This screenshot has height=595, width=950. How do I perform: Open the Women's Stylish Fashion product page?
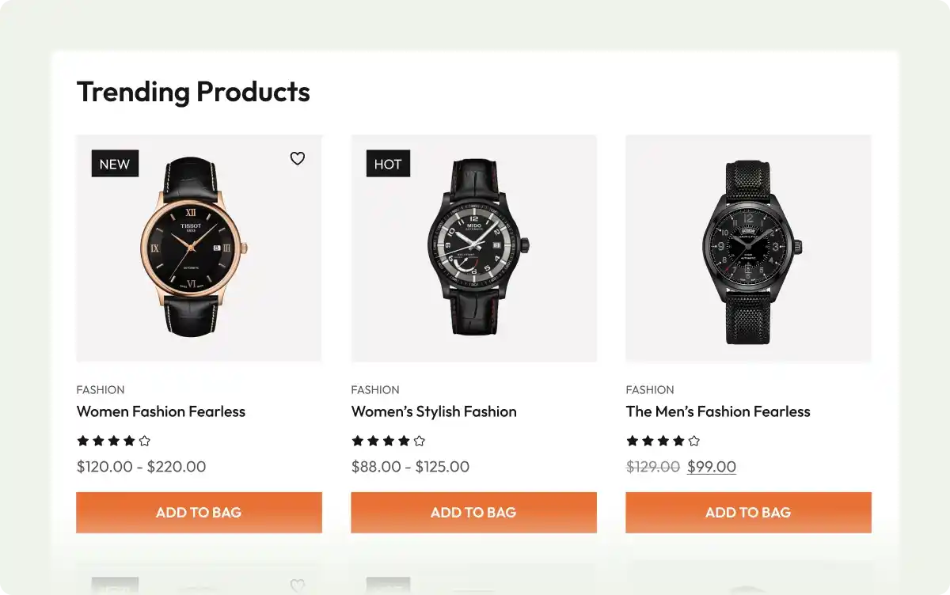coord(434,411)
